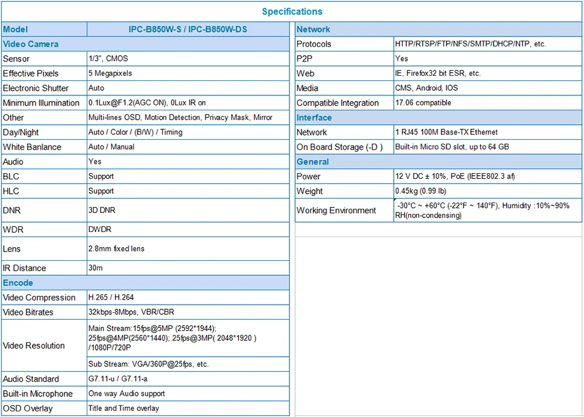
Task: Click the '5 Megapixels' value
Action: (110, 73)
